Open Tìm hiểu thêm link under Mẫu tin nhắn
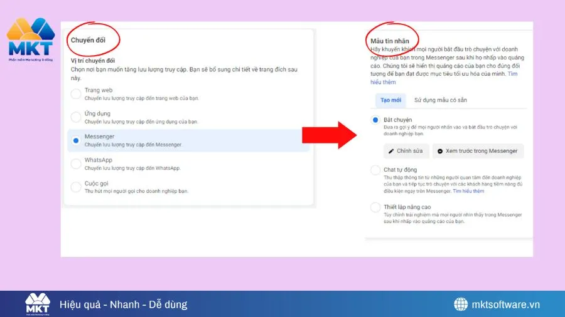The height and width of the screenshot is (317, 565). tap(444, 78)
